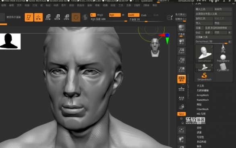Click the 复制工具 copy tool button

204,18
